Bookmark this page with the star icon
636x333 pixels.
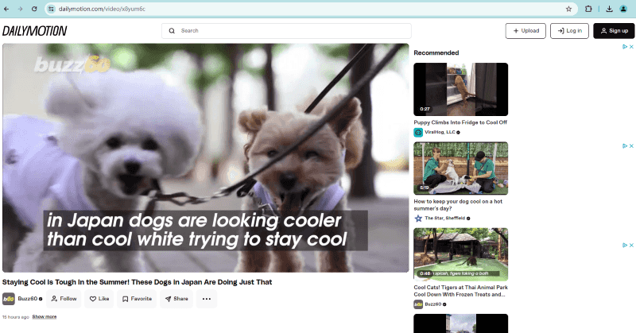point(568,9)
